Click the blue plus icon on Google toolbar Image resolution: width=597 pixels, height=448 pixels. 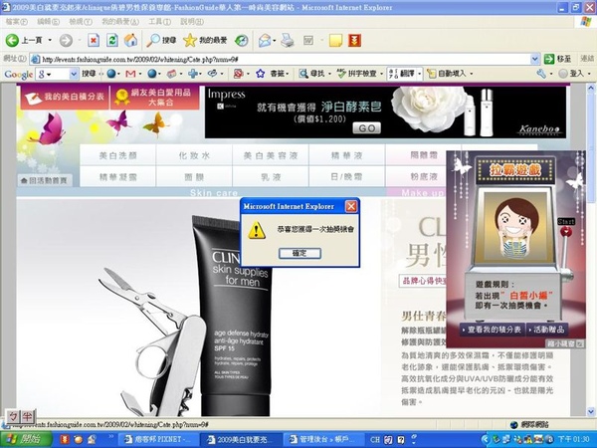coord(193,74)
